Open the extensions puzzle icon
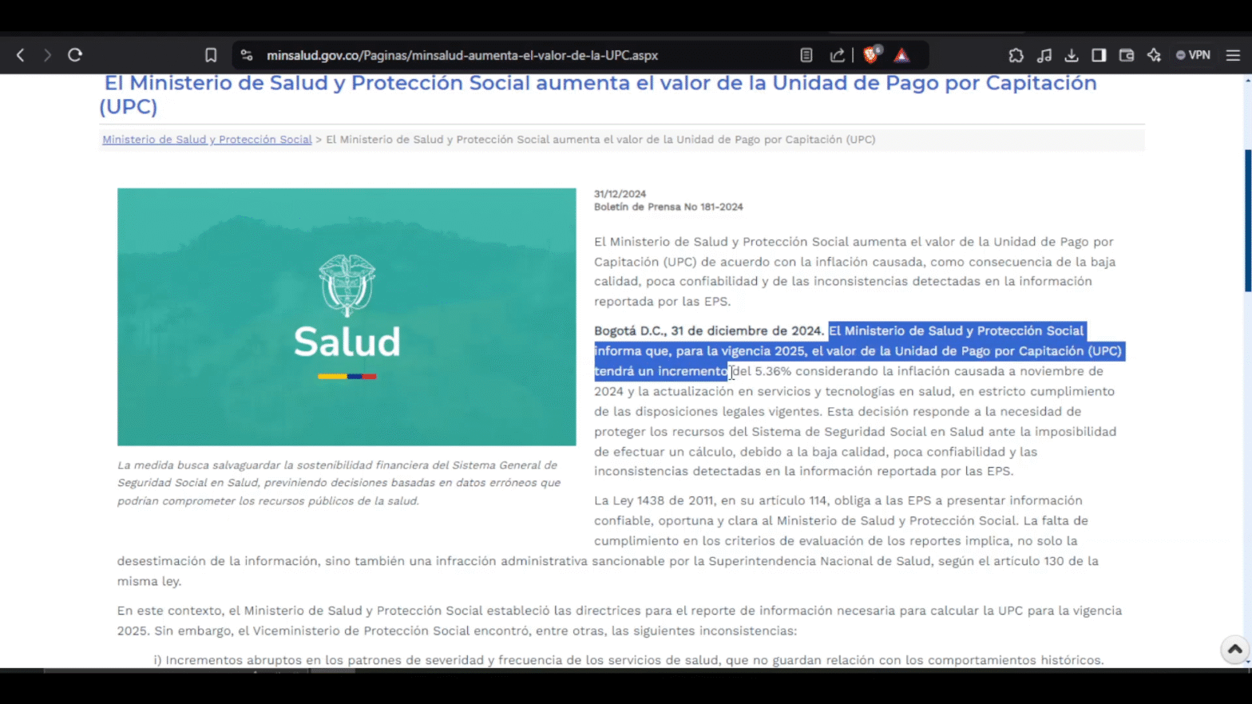Image resolution: width=1252 pixels, height=704 pixels. pyautogui.click(x=1016, y=55)
